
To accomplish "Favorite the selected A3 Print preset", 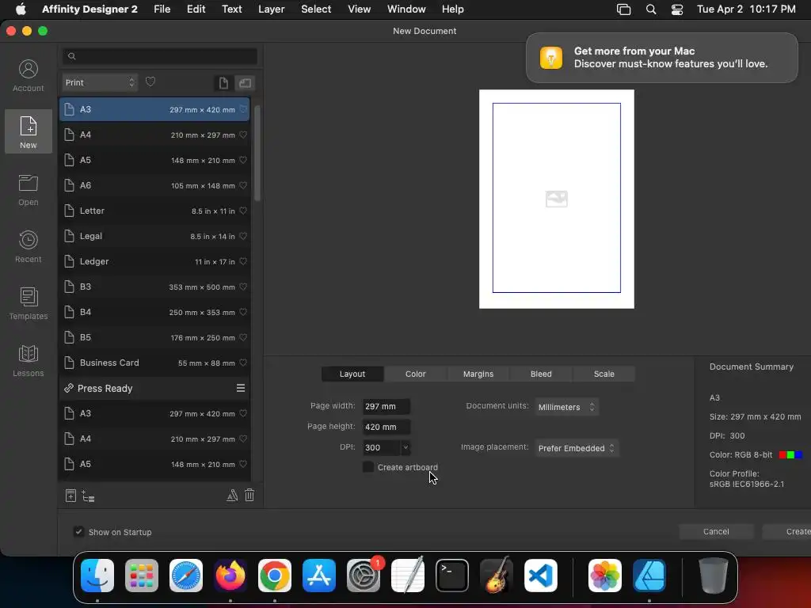I will click(243, 109).
